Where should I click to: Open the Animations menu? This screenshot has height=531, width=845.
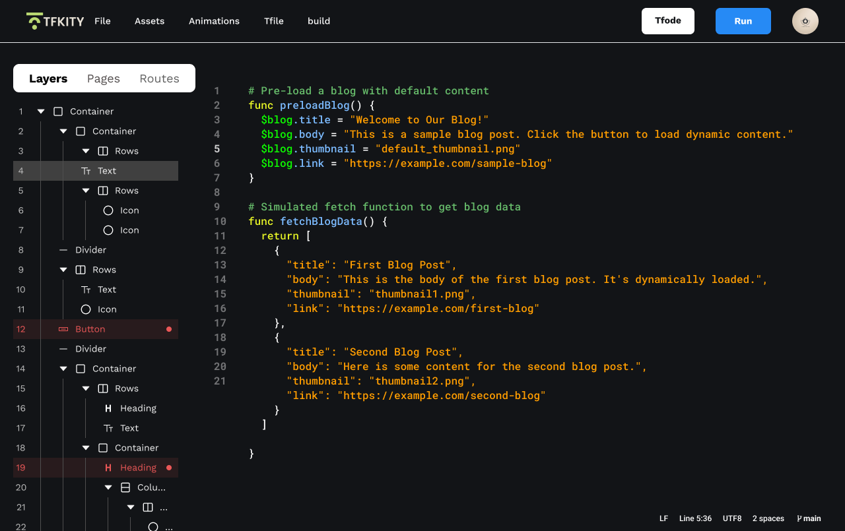pos(214,20)
